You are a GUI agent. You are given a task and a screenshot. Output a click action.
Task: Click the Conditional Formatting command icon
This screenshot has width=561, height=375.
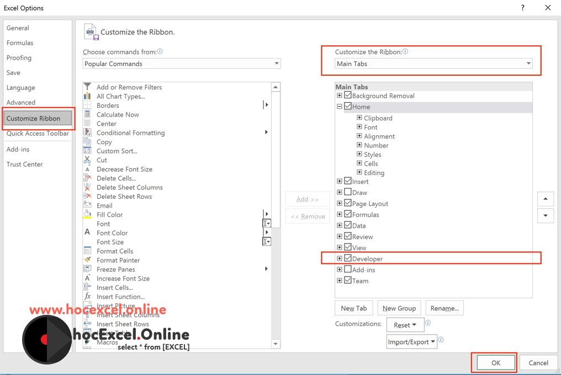click(x=88, y=133)
